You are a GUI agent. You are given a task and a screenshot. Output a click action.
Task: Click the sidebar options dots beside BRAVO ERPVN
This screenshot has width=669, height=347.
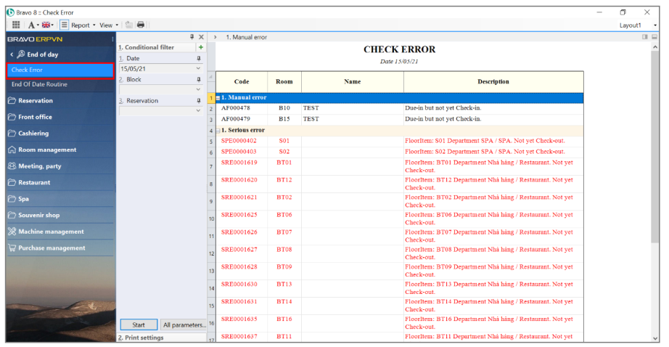tap(112, 39)
